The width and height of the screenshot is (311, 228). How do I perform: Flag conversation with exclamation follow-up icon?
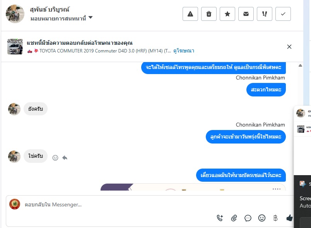pyautogui.click(x=265, y=14)
